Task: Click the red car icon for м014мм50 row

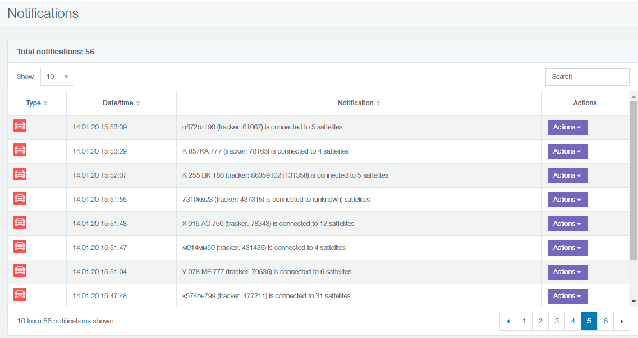Action: pos(20,246)
